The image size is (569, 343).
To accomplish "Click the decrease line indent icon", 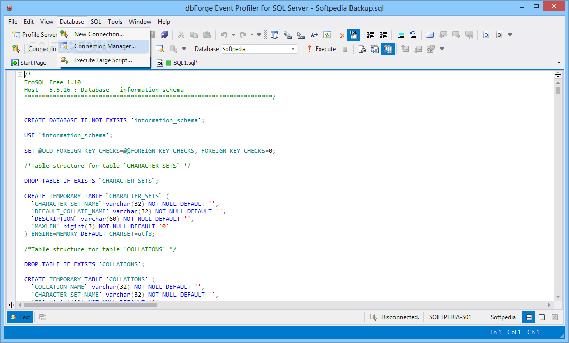I will click(370, 35).
